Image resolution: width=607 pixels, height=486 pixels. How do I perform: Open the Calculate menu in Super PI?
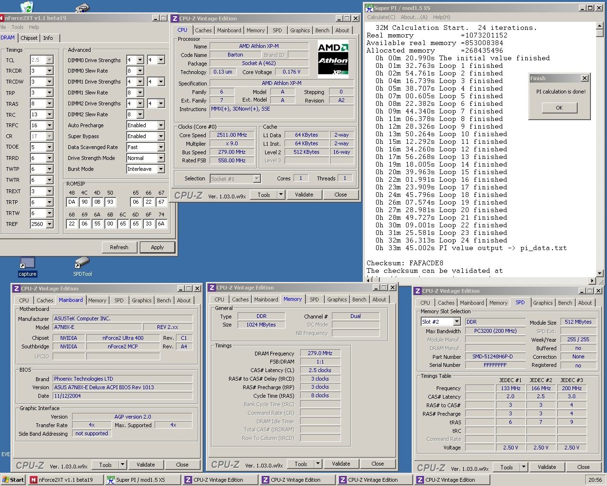381,17
